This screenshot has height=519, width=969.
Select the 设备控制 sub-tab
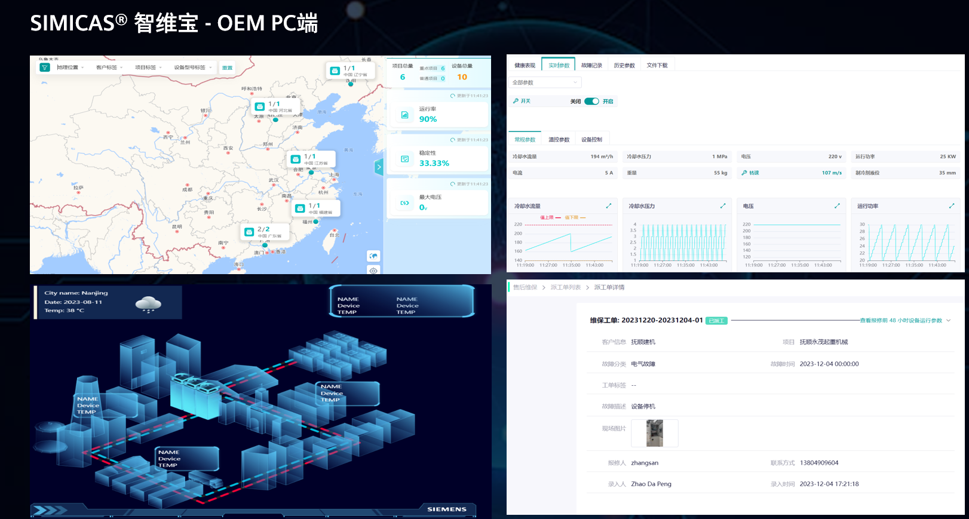click(591, 139)
